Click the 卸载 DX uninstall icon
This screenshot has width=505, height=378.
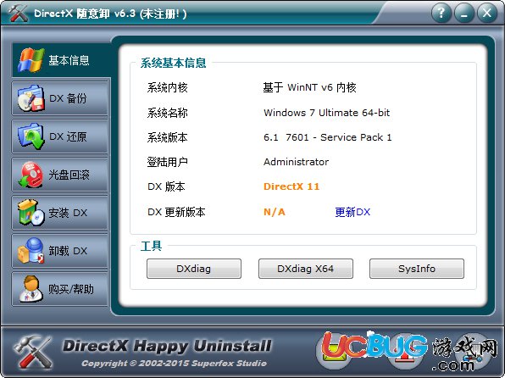click(31, 250)
